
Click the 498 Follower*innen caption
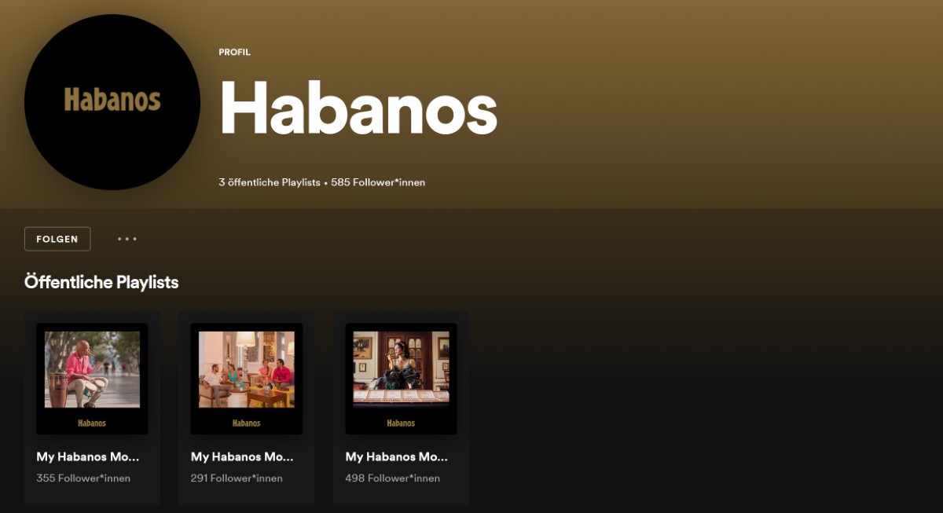coord(392,478)
